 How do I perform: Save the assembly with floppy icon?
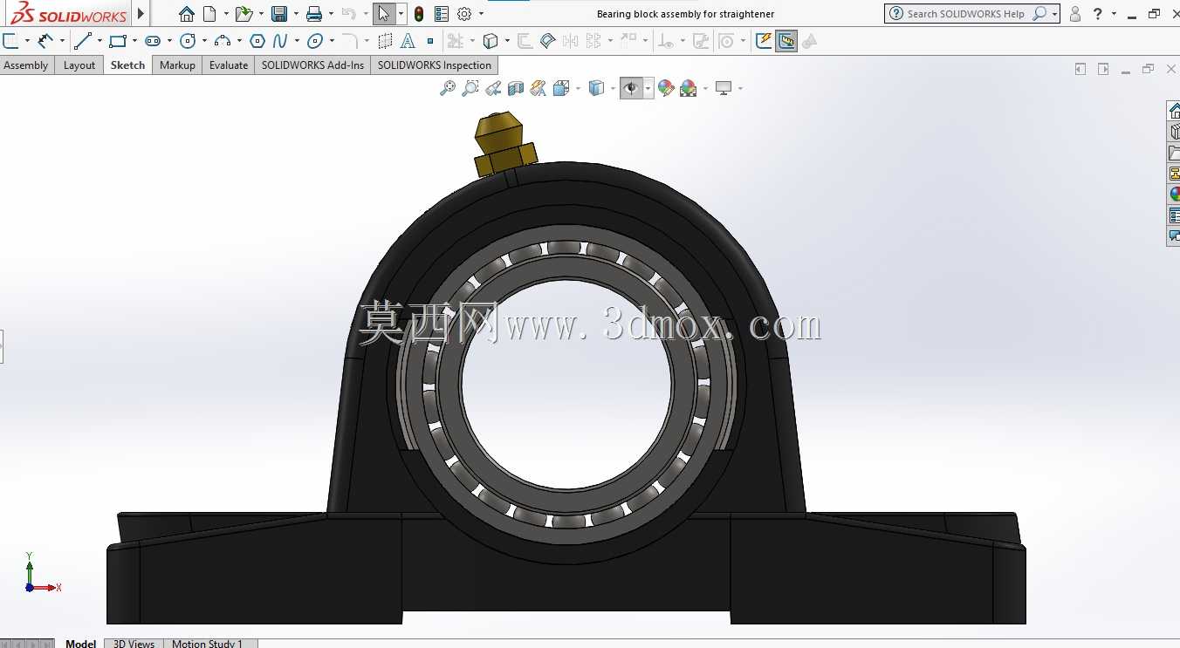click(279, 14)
